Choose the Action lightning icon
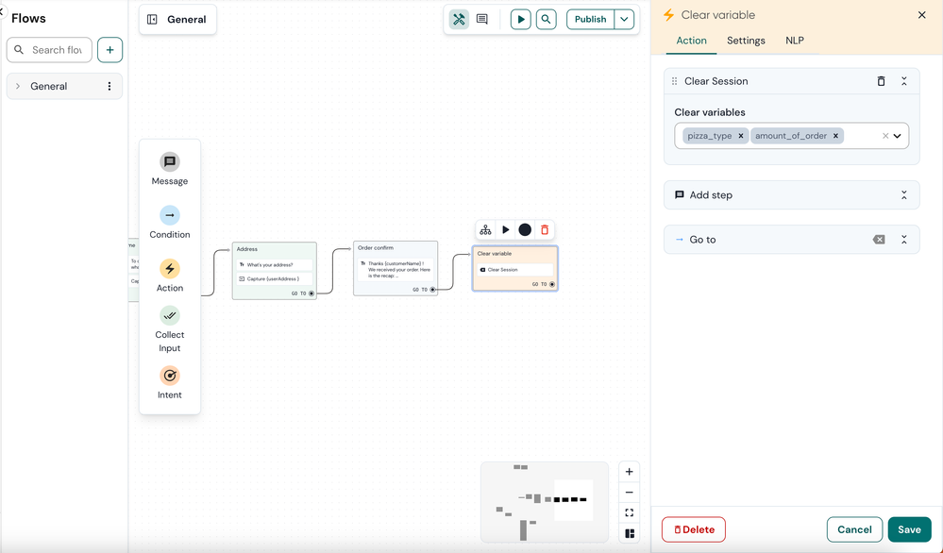943x553 pixels. click(170, 269)
